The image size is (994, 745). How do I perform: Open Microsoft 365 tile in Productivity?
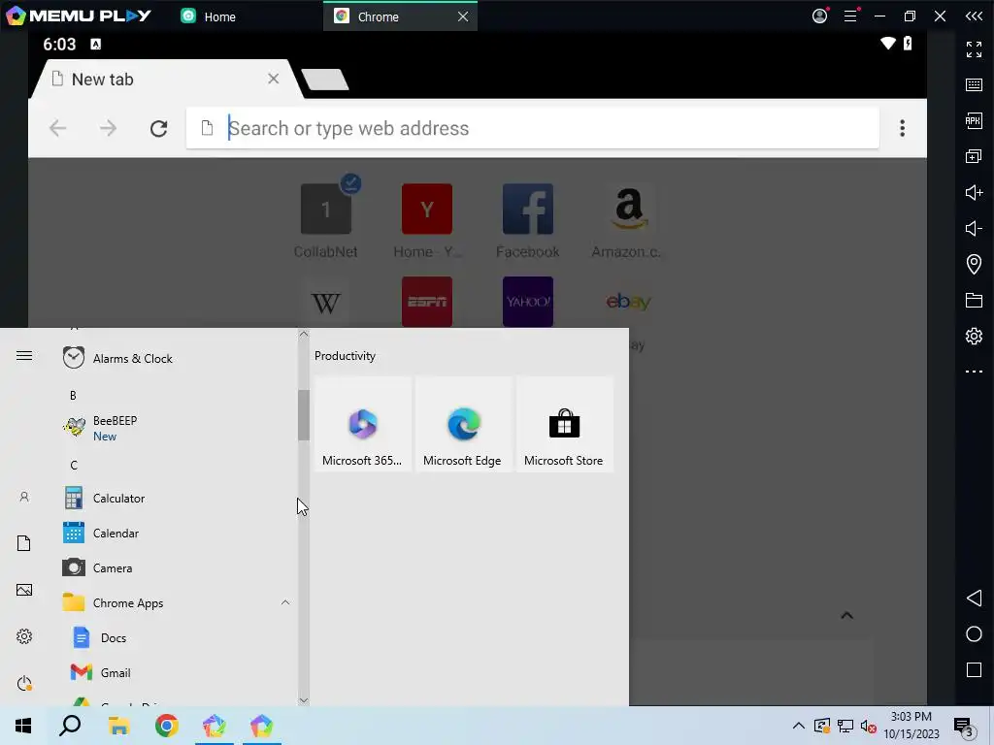click(x=362, y=424)
